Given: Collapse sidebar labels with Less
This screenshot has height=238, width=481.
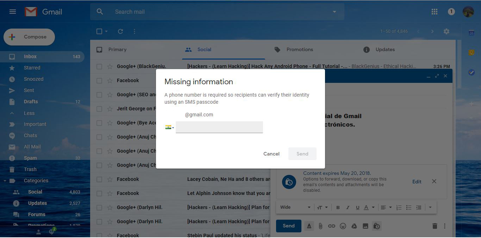Looking at the screenshot, I should (x=29, y=113).
